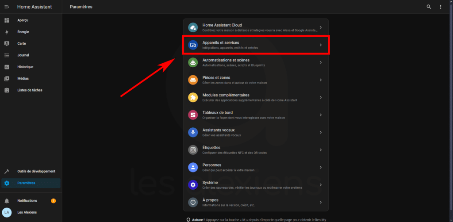Click the Paramètres page header text

[x=81, y=7]
